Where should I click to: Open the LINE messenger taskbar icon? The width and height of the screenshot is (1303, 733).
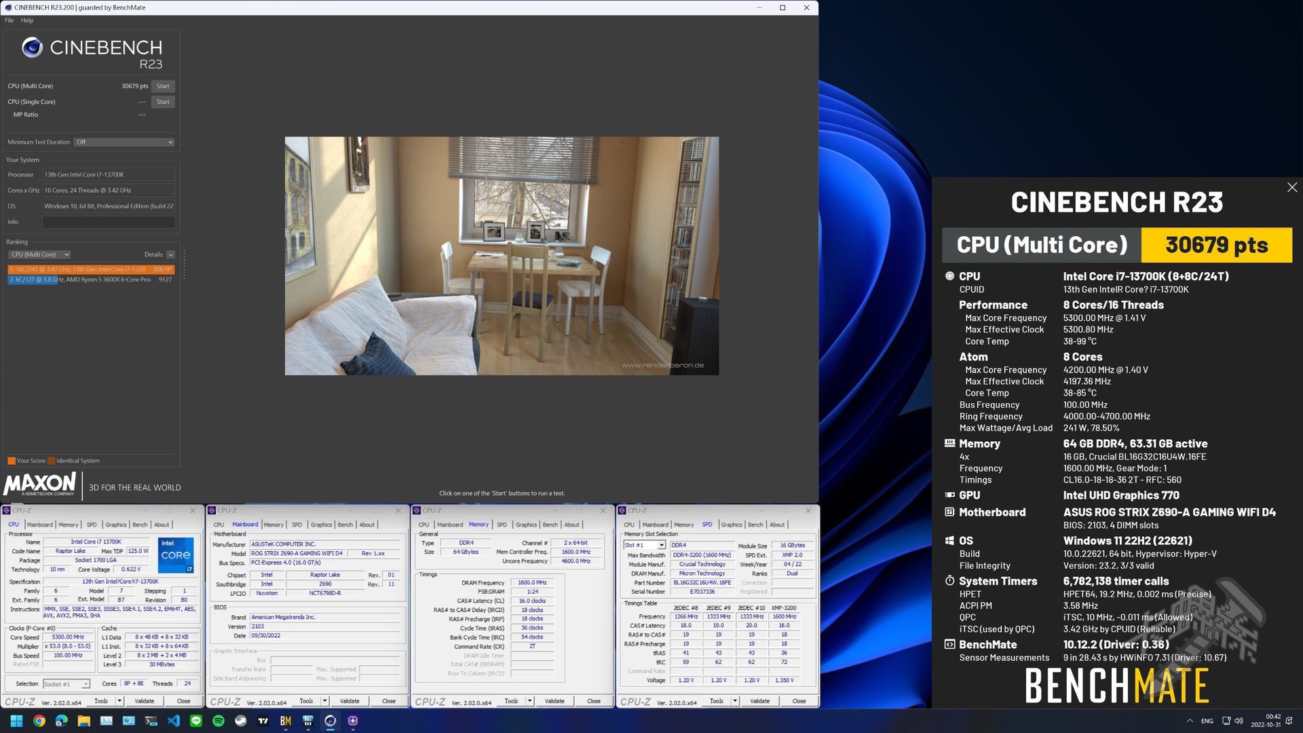pyautogui.click(x=196, y=721)
